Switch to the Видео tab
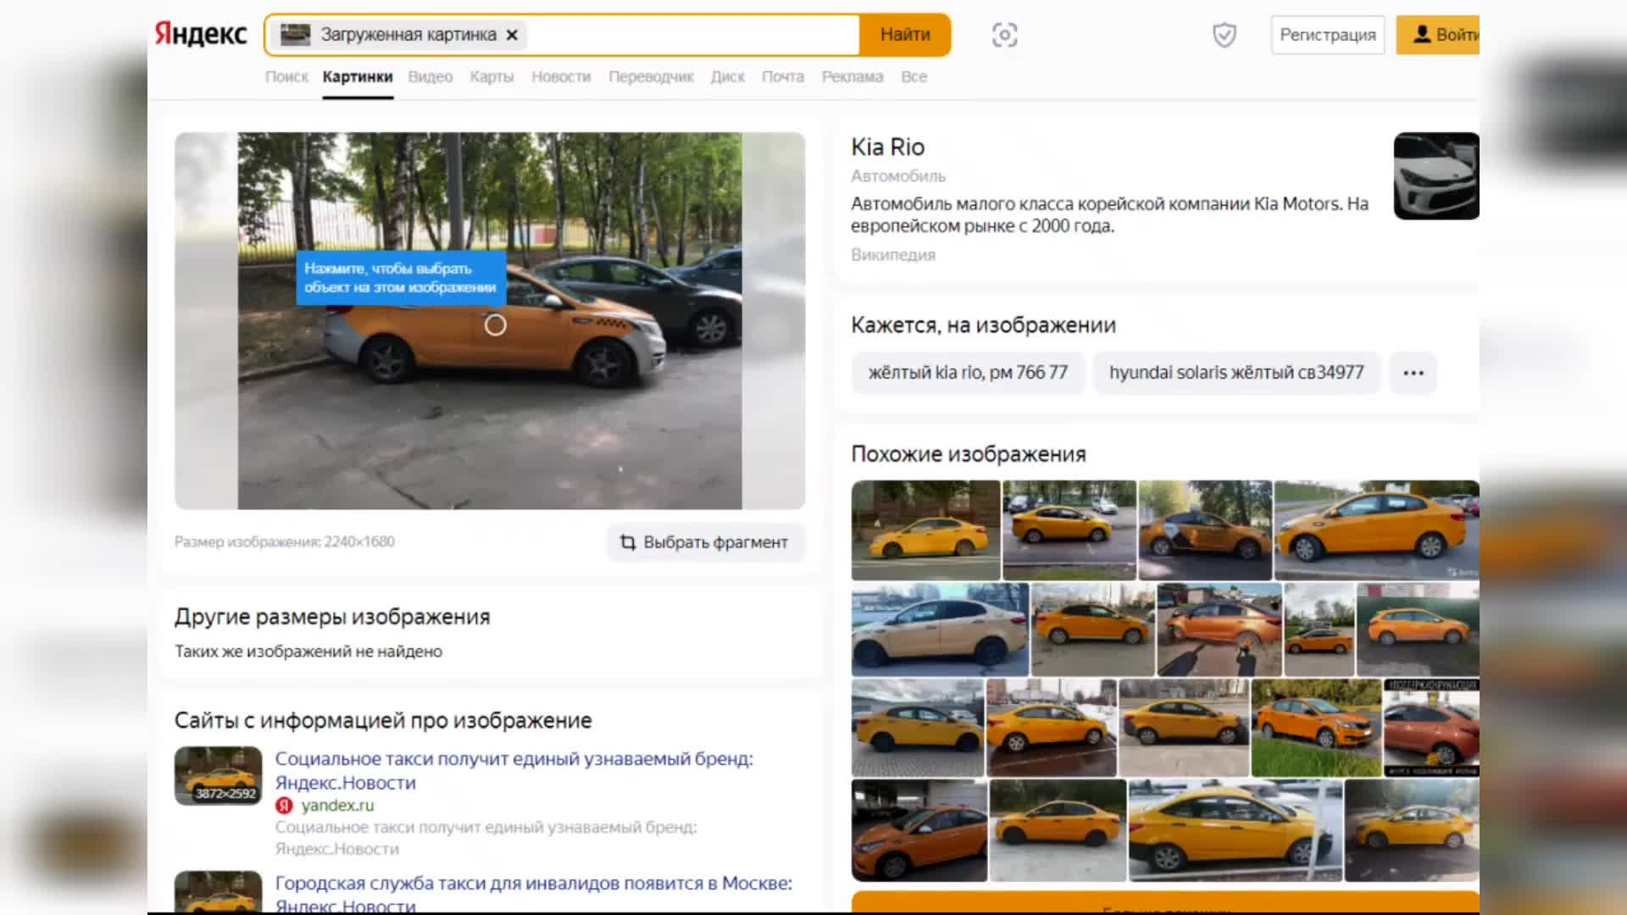 [x=430, y=76]
